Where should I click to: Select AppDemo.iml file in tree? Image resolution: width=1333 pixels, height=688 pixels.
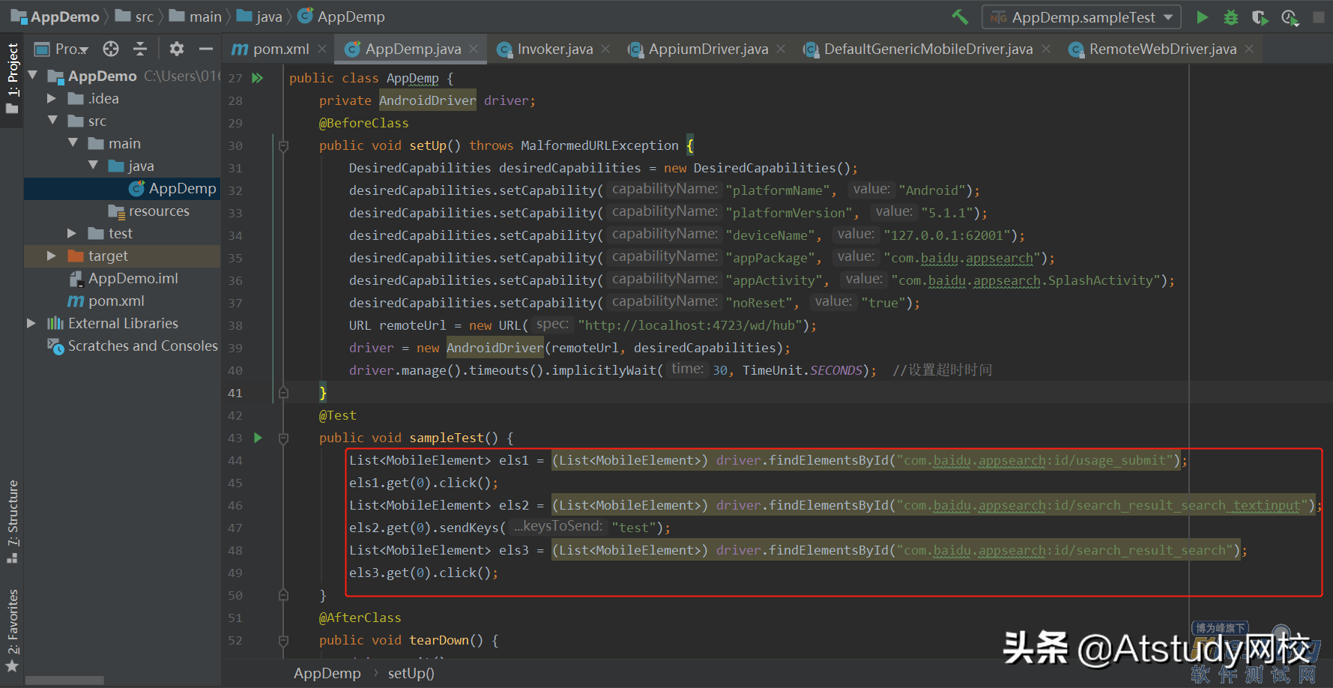124,278
